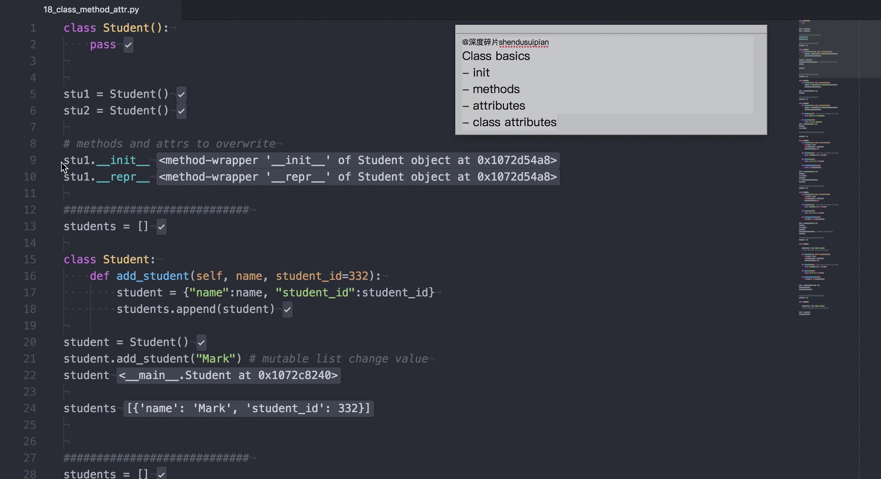This screenshot has width=881, height=479.
Task: Click checkmark after student = Student() on line 20
Action: (x=201, y=342)
